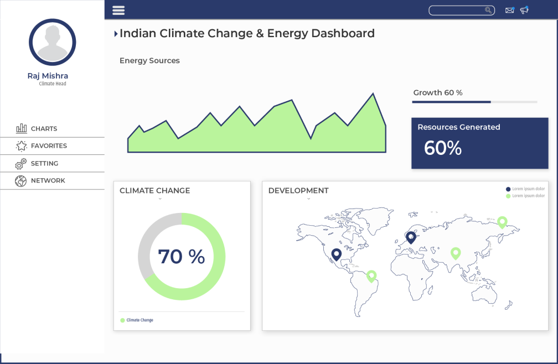This screenshot has width=558, height=364.
Task: Open the Charts menu item
Action: 44,128
